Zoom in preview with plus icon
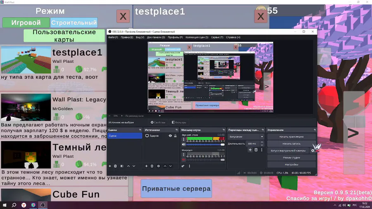This screenshot has height=209, width=372. (122, 116)
